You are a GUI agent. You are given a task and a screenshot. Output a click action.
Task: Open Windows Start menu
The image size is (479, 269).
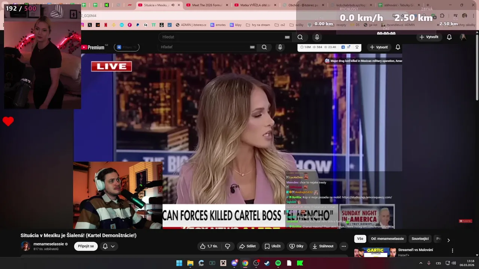click(179, 263)
